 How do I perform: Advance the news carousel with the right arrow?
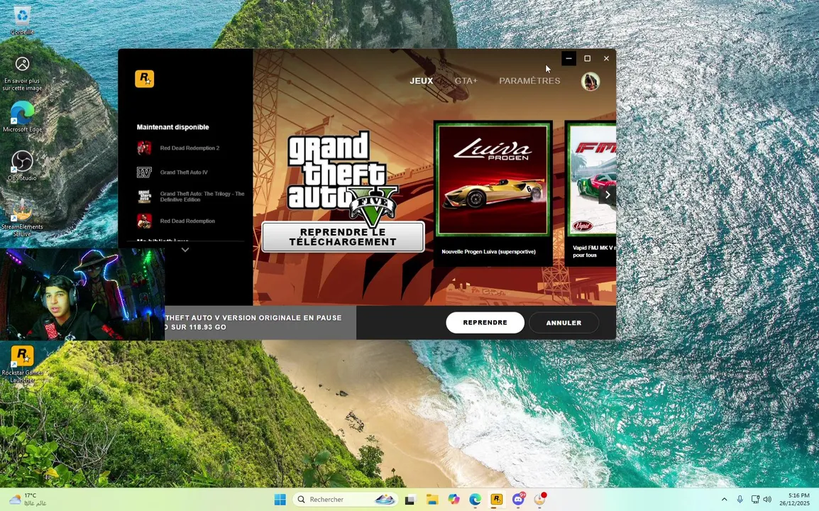(608, 195)
